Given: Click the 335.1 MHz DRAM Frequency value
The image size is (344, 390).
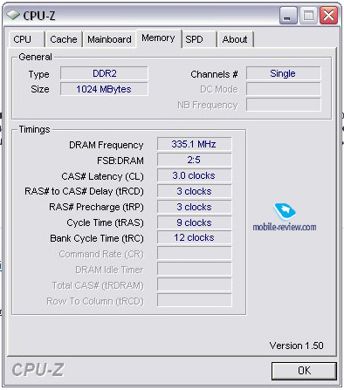Looking at the screenshot, I should (x=194, y=144).
